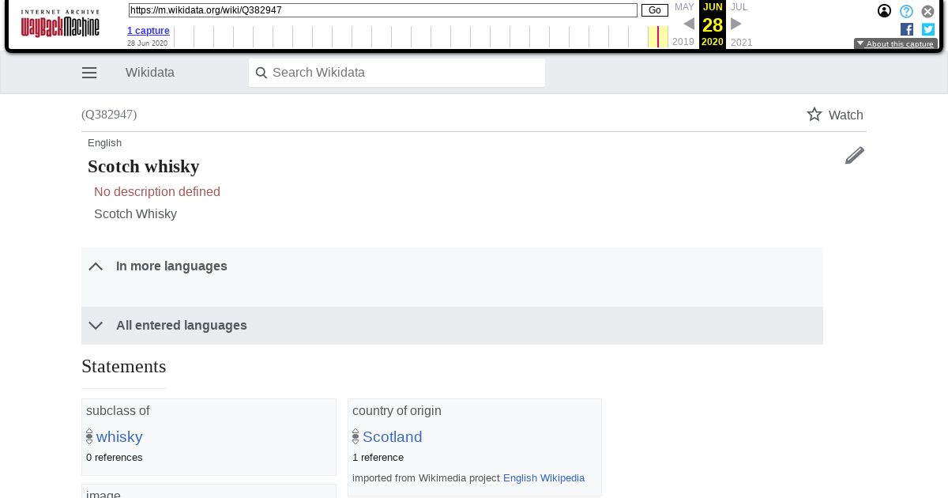948x498 pixels.
Task: Click the rank icon beside whisky
Action: (x=89, y=436)
